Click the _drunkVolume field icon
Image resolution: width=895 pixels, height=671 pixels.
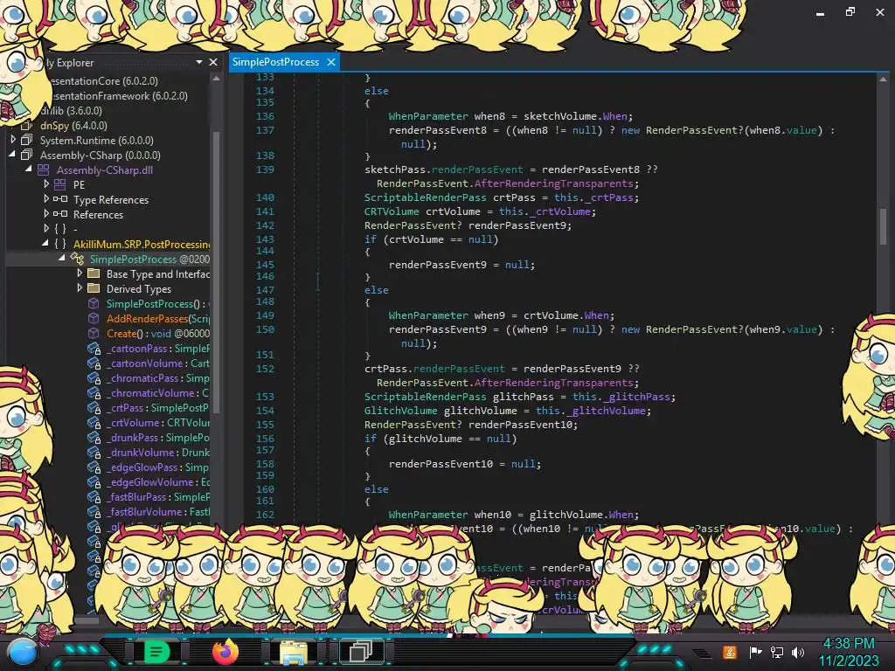pos(94,452)
